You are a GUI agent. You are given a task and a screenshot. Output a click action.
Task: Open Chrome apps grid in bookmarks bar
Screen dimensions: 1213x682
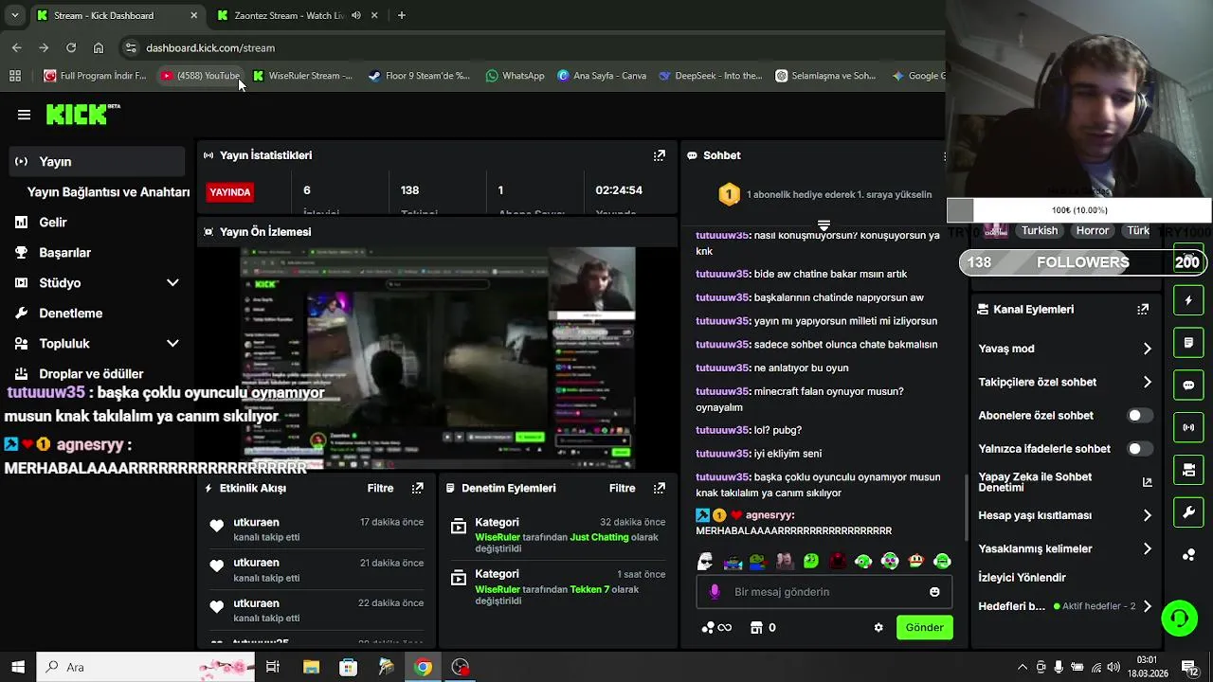15,76
